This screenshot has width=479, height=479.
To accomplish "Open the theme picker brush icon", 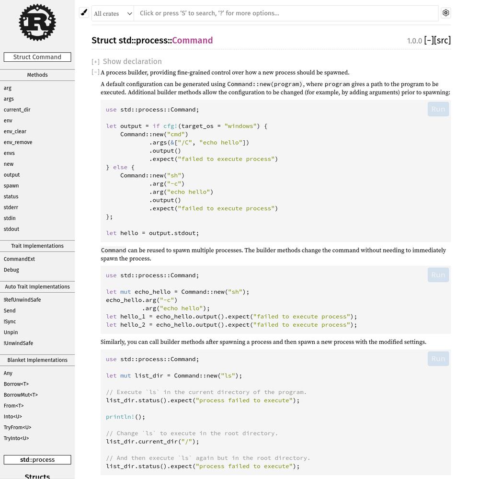I will point(84,13).
